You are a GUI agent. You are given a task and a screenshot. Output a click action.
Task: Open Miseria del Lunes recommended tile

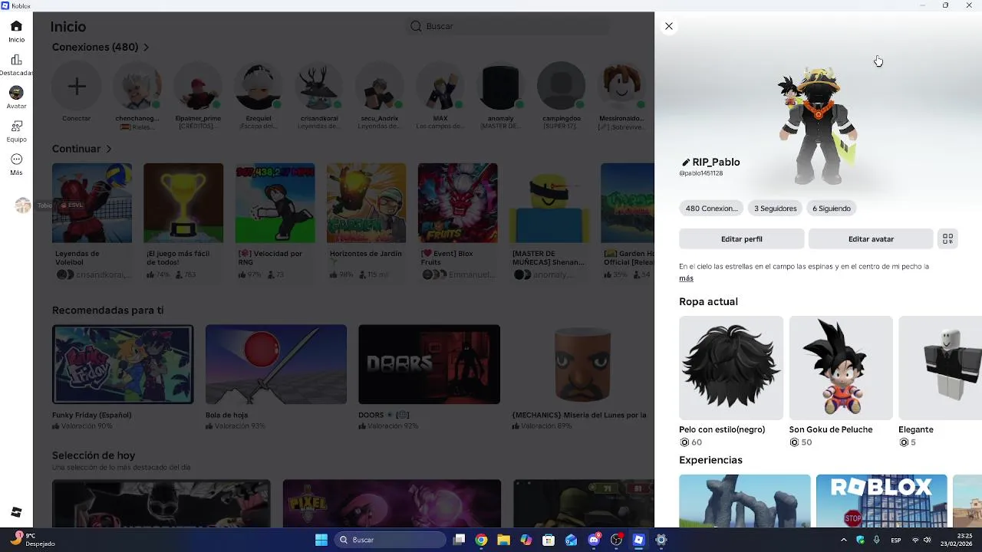click(x=582, y=364)
